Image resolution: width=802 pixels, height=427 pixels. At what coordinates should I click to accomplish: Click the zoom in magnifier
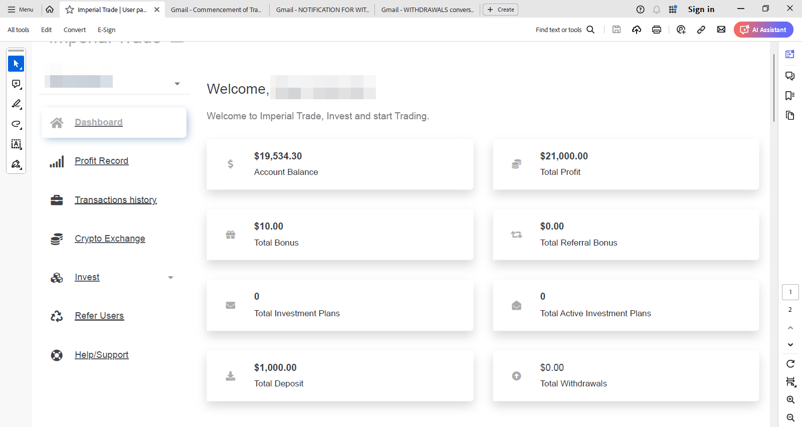(790, 400)
